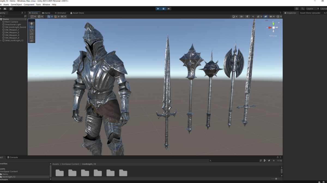This screenshot has height=183, width=327.
Task: Open the Layers dropdown
Action: (312, 9)
